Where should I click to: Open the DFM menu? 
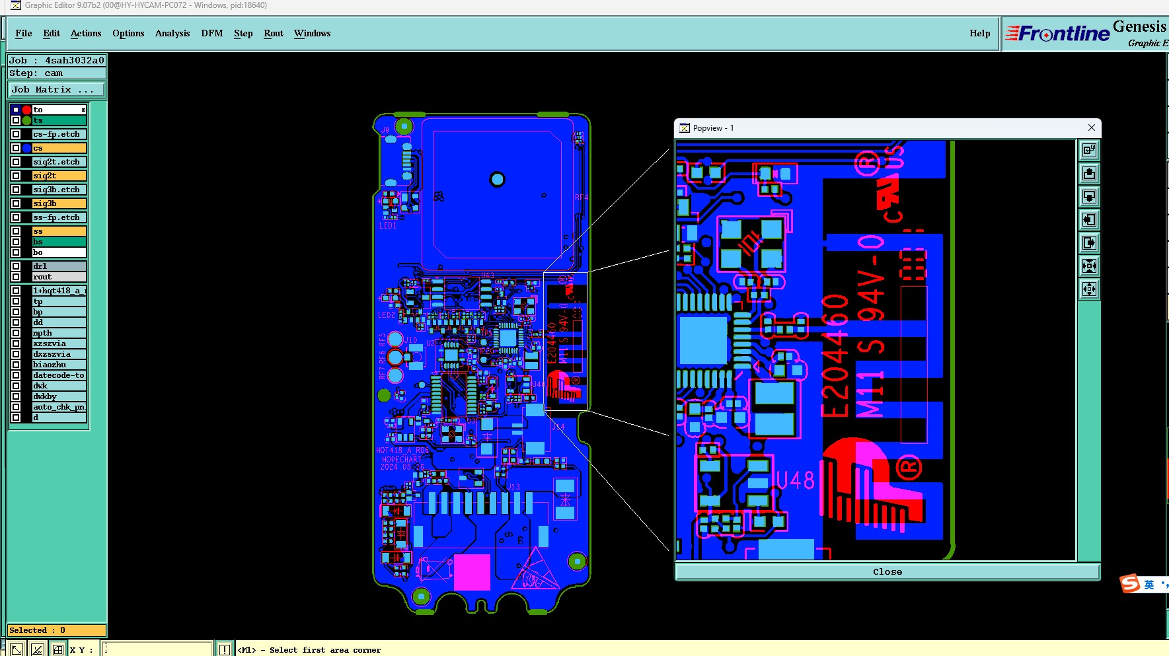click(x=212, y=33)
